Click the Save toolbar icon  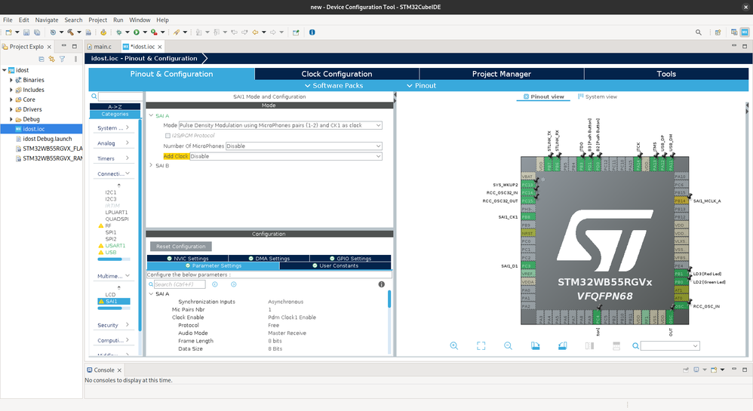pos(26,32)
